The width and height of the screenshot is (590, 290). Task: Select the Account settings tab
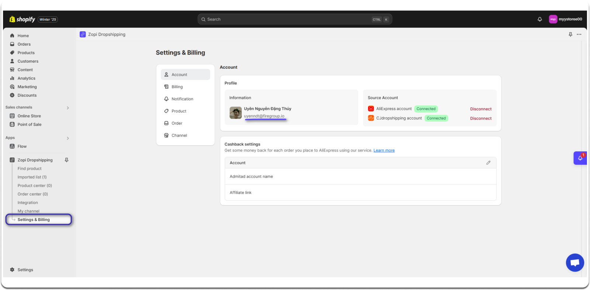185,74
